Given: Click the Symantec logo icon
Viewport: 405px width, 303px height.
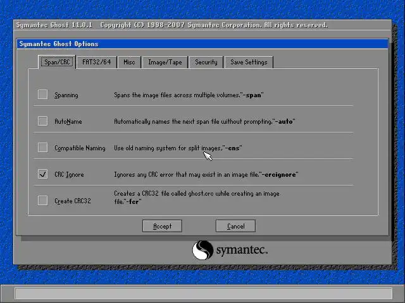Looking at the screenshot, I should [x=202, y=250].
